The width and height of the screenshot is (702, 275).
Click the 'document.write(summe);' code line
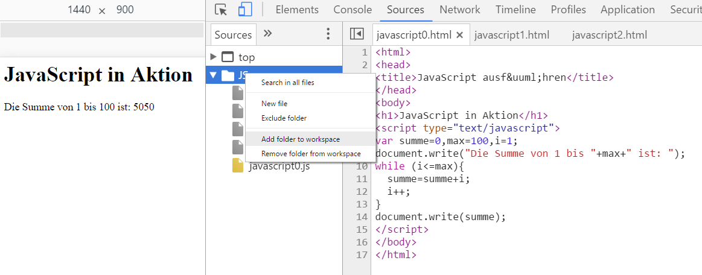point(440,217)
